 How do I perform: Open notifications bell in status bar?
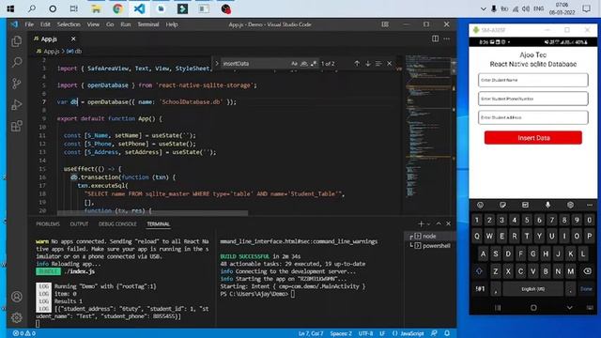tap(447, 333)
